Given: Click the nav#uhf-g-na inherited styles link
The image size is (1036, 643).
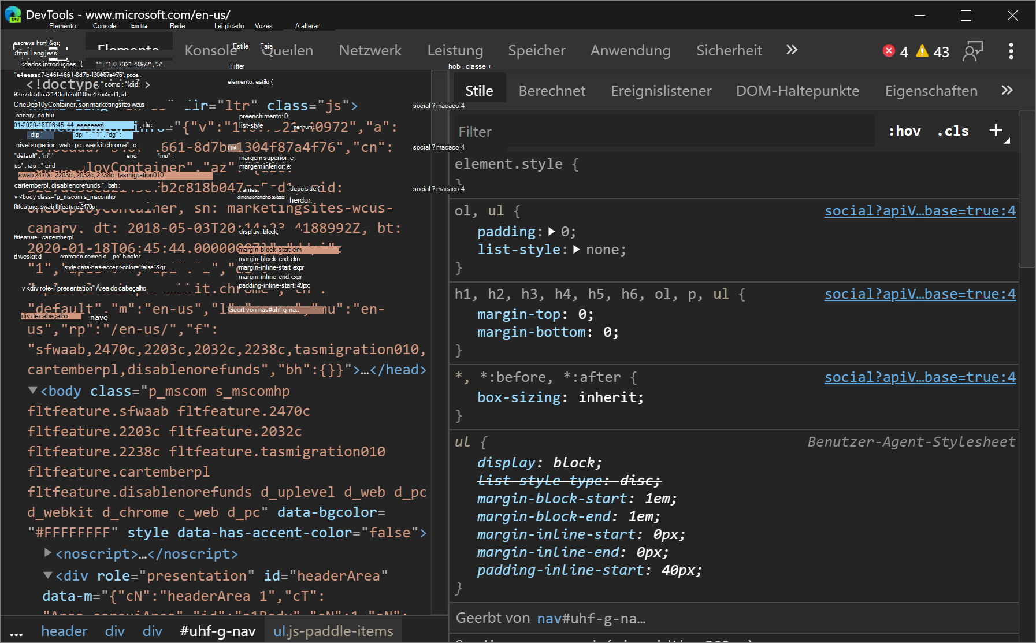Looking at the screenshot, I should click(x=590, y=618).
